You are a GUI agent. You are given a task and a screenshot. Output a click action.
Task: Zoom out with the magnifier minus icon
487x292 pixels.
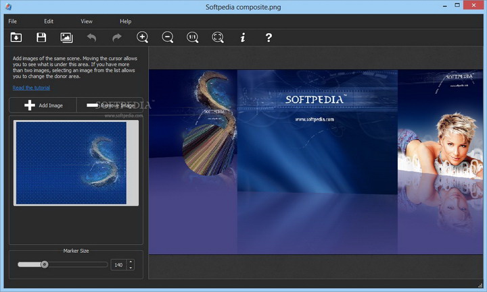point(167,38)
